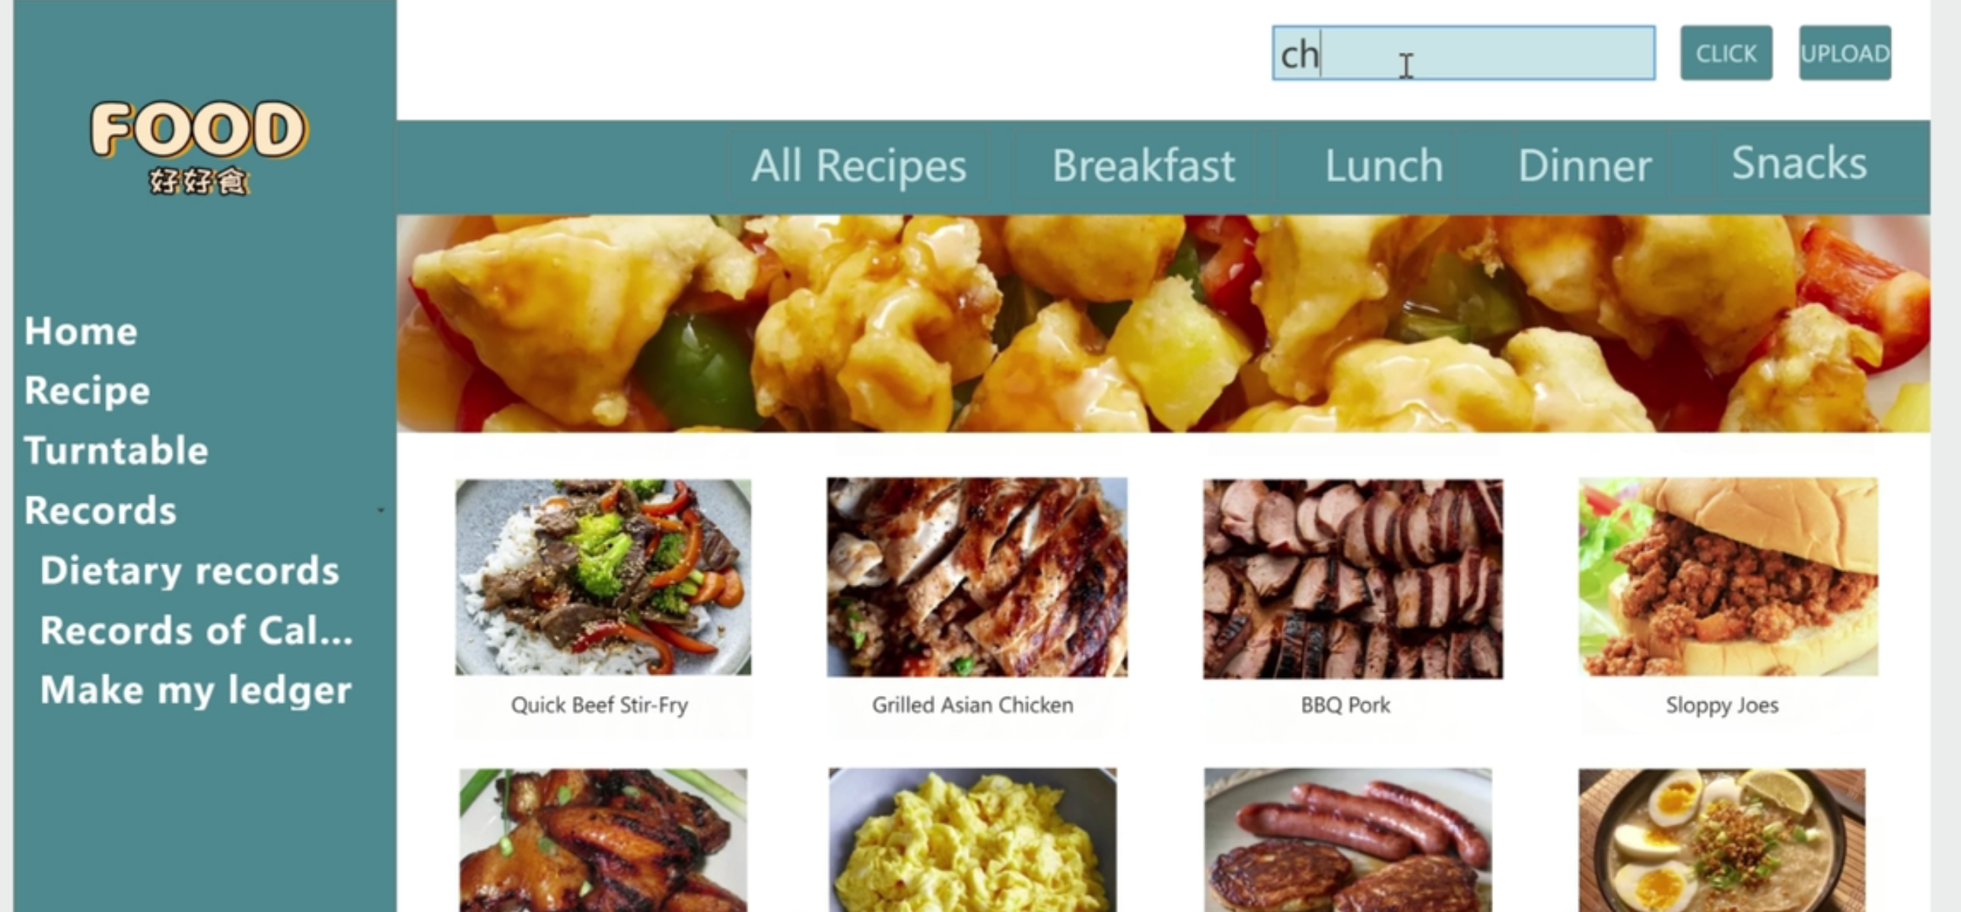
Task: Click the CLICK search button
Action: [1726, 53]
